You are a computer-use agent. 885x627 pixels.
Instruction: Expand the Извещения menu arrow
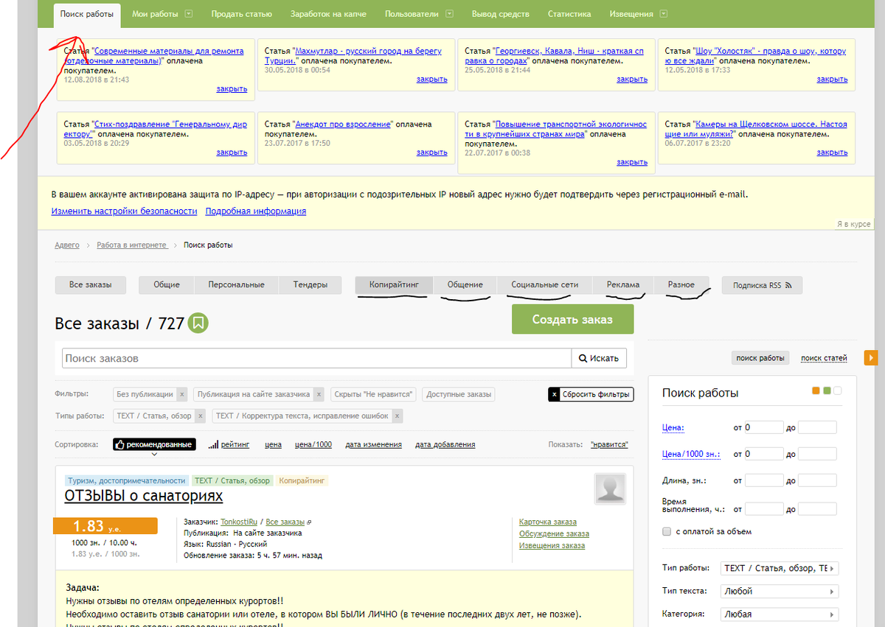point(664,14)
